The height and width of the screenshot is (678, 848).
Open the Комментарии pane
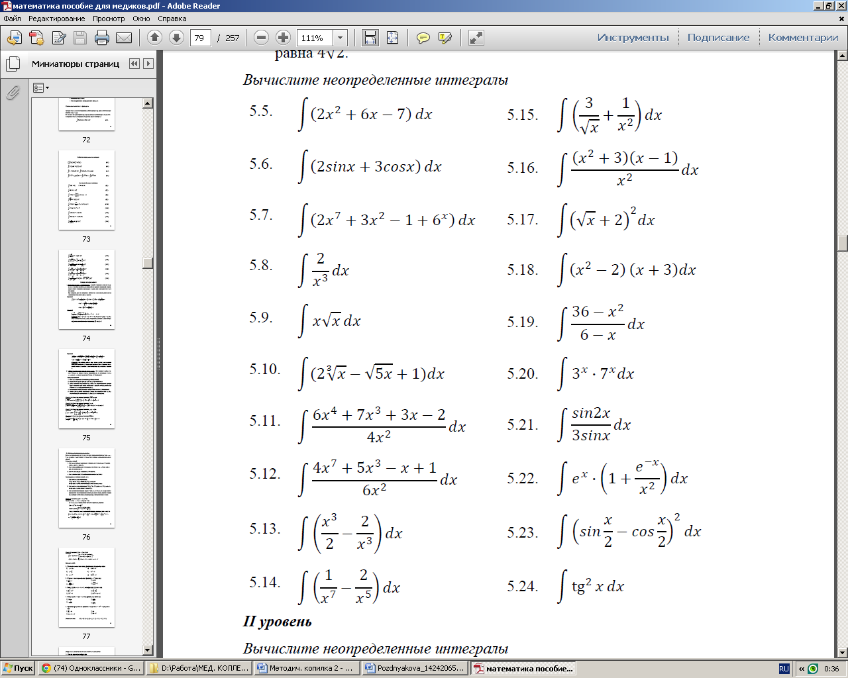(x=803, y=38)
